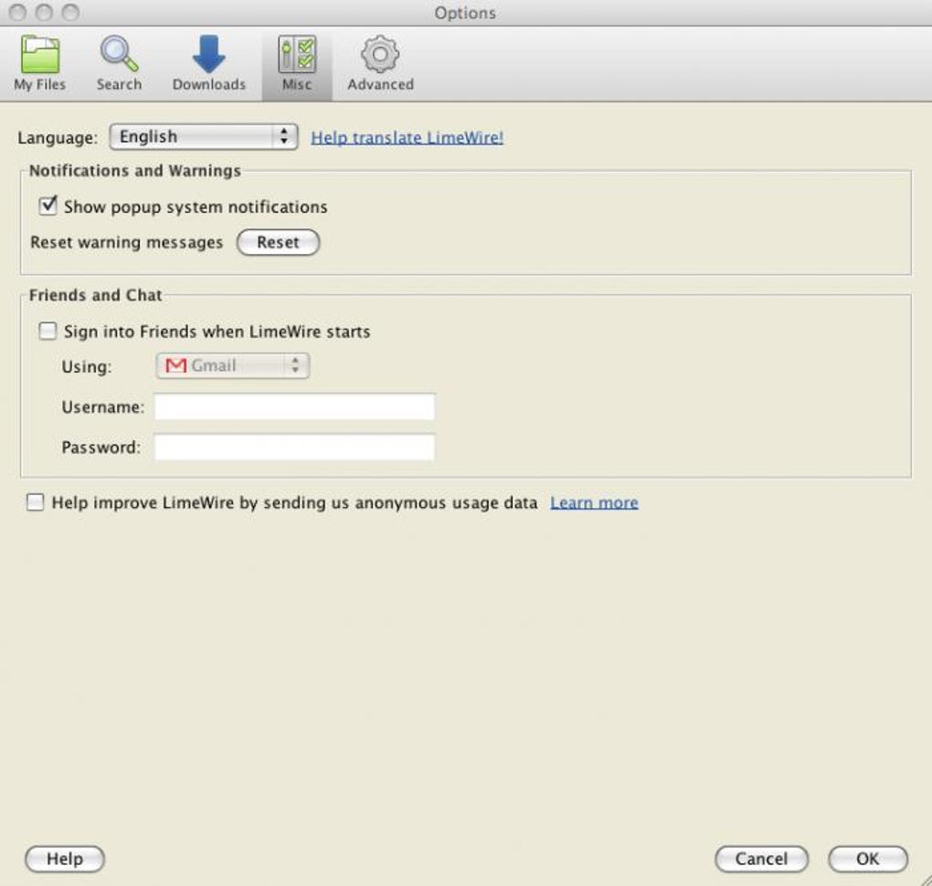Focus the Password input field
The image size is (932, 886).
pyautogui.click(x=295, y=447)
